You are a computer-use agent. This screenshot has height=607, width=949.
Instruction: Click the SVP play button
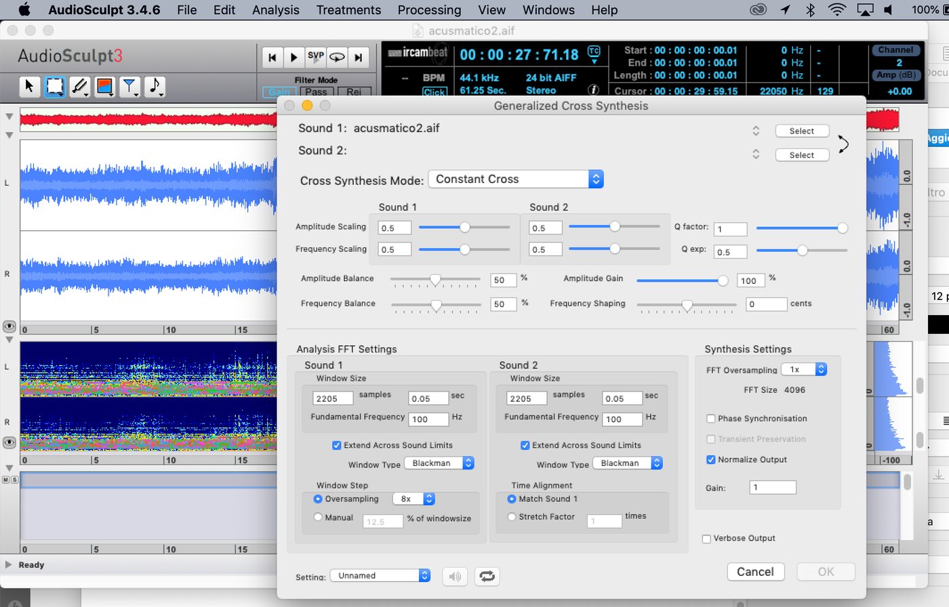click(315, 58)
